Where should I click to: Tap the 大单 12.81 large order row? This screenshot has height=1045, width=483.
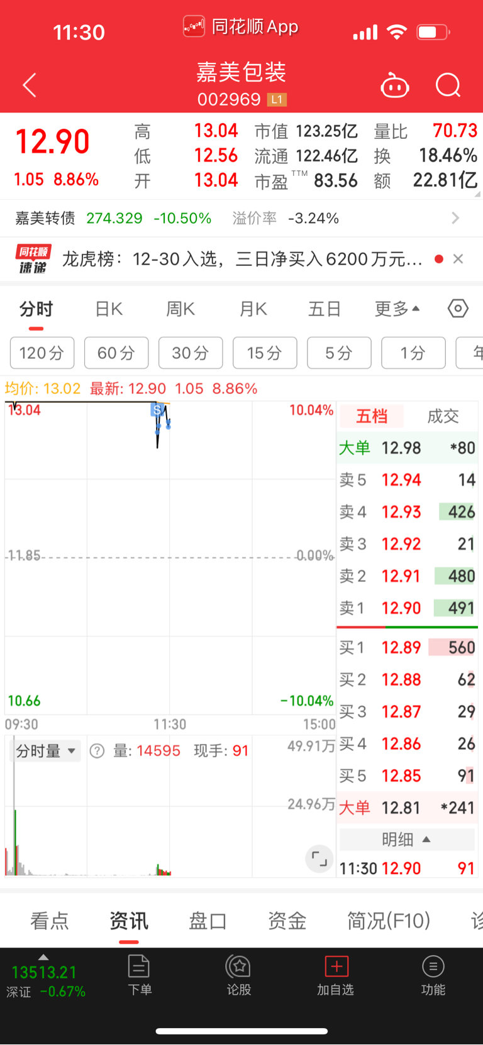pos(407,808)
